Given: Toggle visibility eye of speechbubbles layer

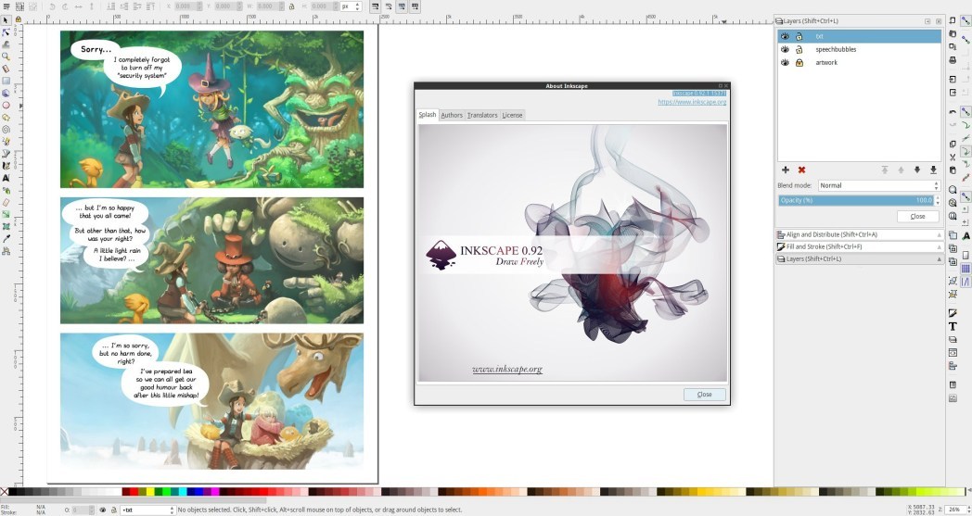Looking at the screenshot, I should click(785, 49).
